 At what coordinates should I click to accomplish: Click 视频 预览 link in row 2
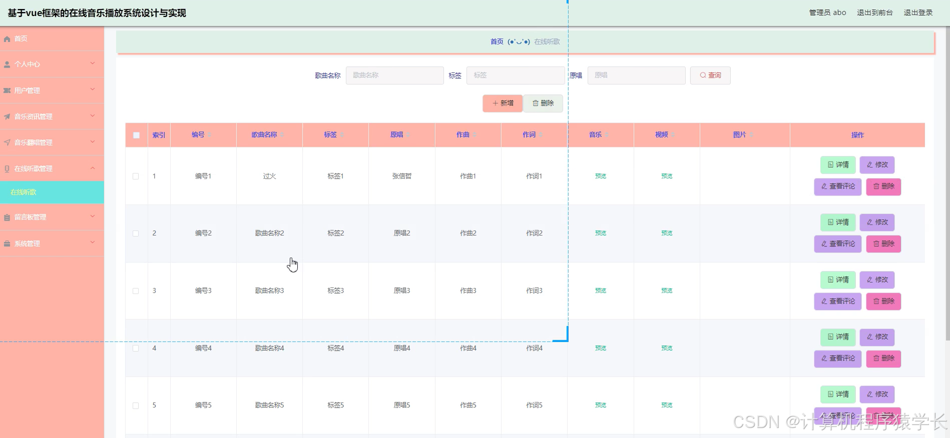pyautogui.click(x=667, y=233)
